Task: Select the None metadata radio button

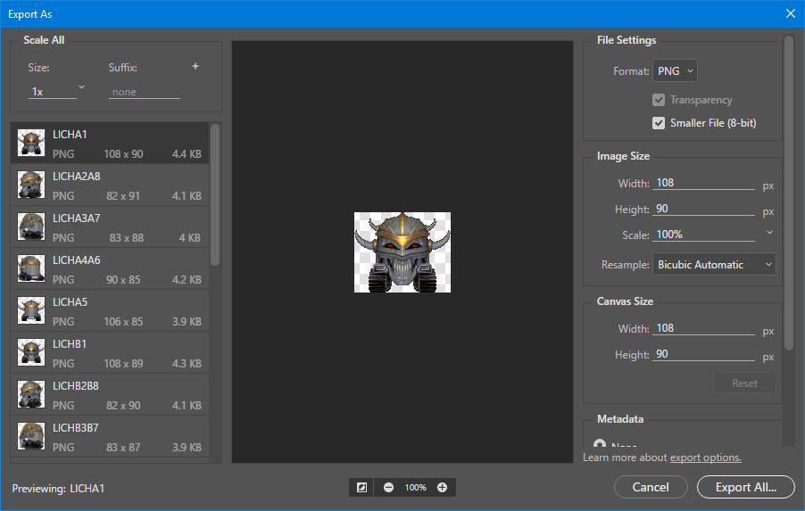Action: pyautogui.click(x=599, y=444)
